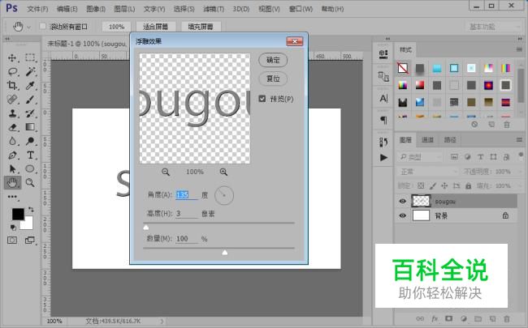This screenshot has width=528, height=328.
Task: Toggle lock all padlock icon
Action: (469, 185)
